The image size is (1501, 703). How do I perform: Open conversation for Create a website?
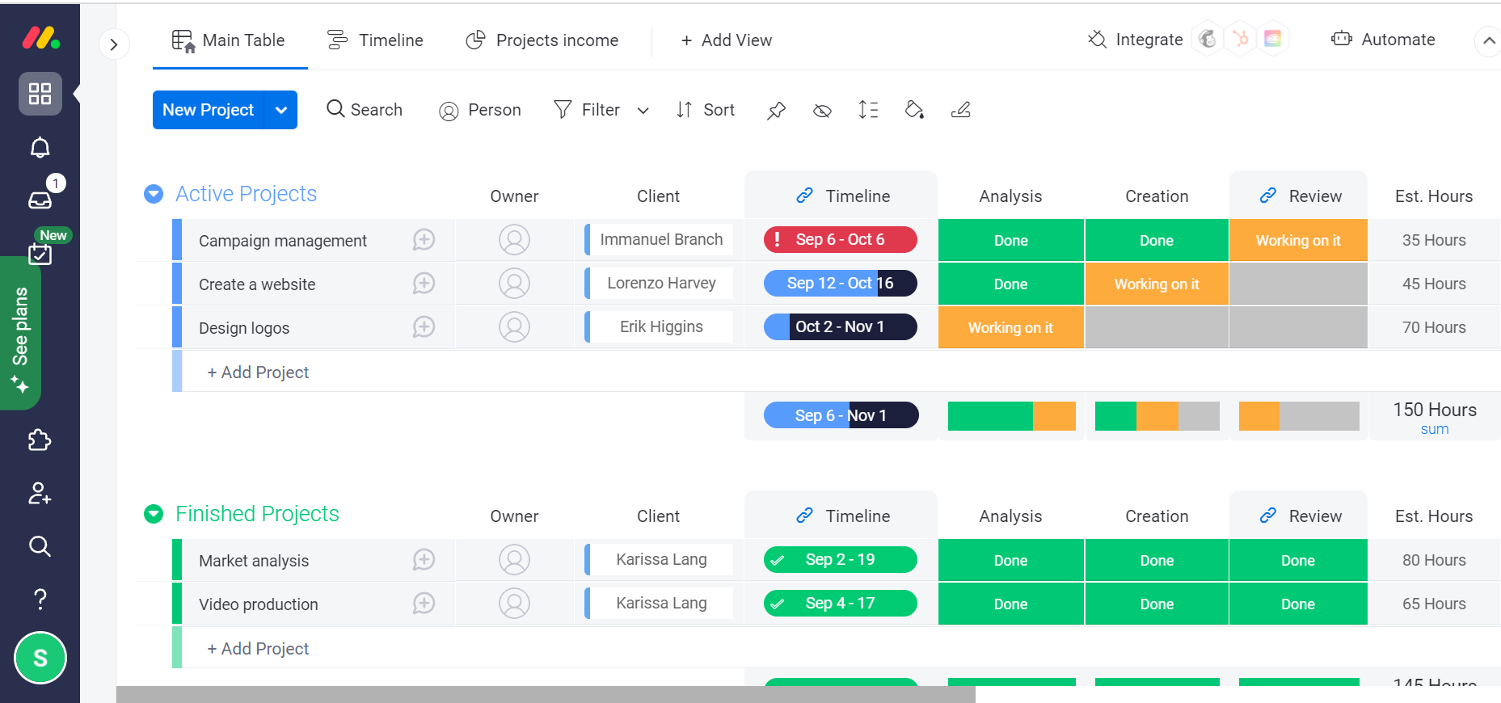[x=424, y=284]
